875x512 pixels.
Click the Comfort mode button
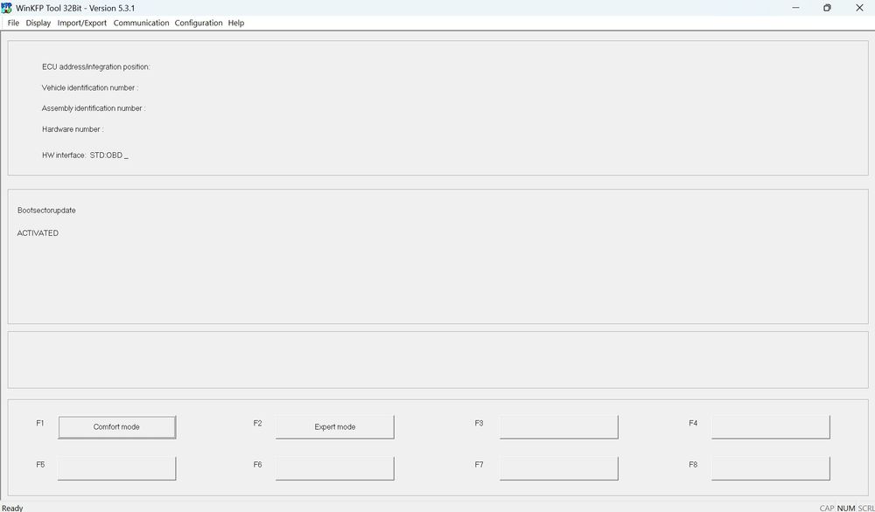pos(116,426)
